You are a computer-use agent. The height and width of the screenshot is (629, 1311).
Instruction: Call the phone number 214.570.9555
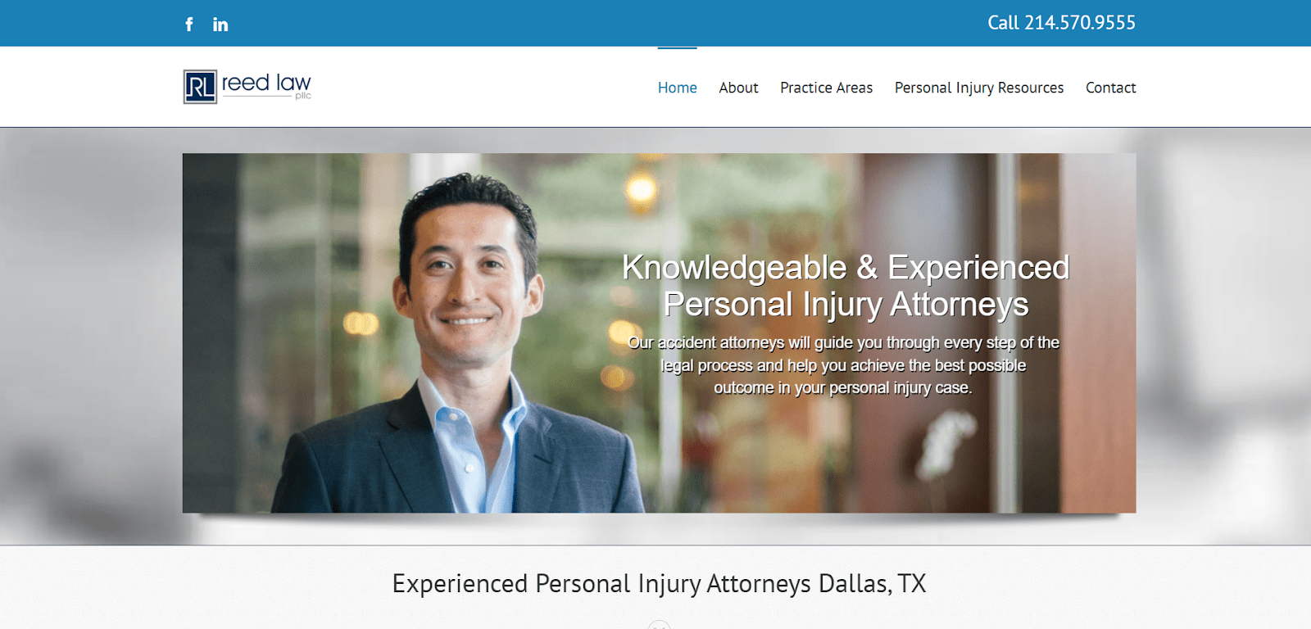point(1062,23)
